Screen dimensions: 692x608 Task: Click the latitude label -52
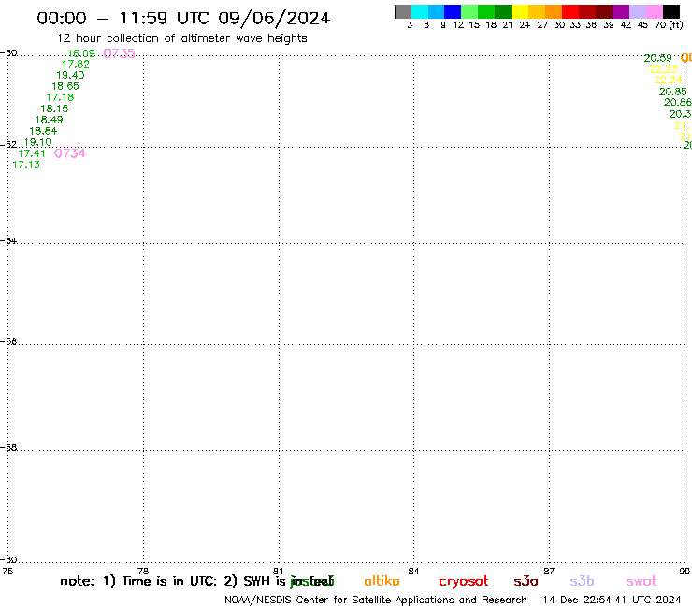coord(8,145)
